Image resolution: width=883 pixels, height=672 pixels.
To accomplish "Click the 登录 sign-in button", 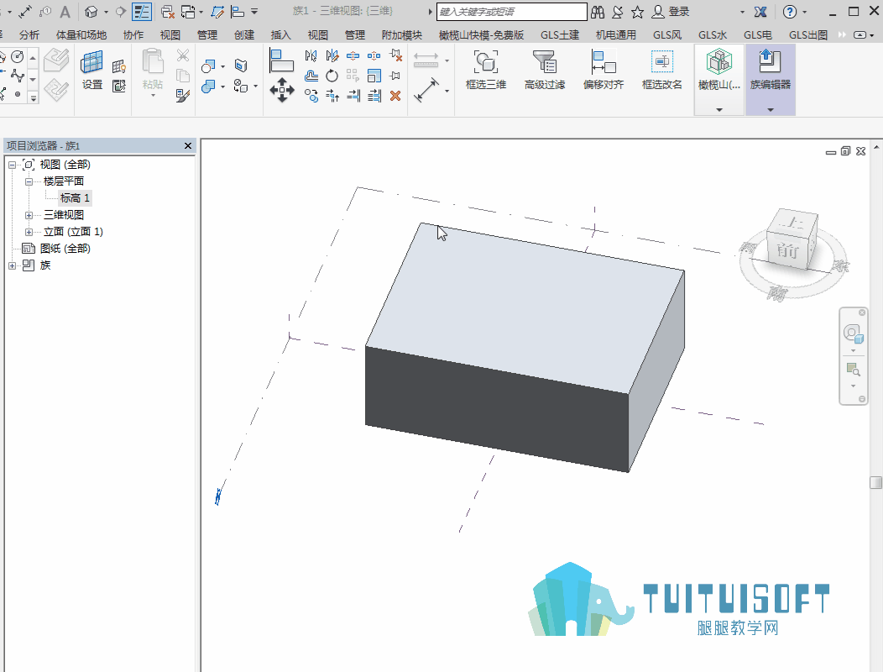I will coord(671,11).
